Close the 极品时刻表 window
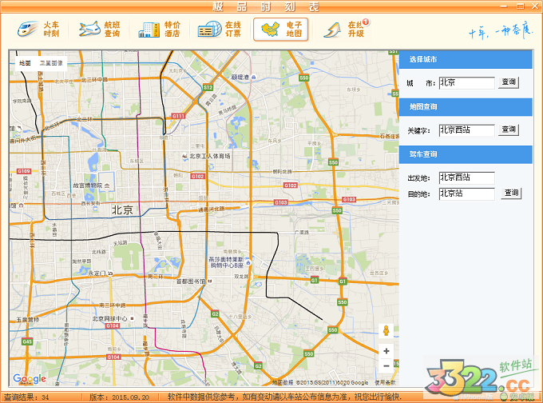 [535, 6]
